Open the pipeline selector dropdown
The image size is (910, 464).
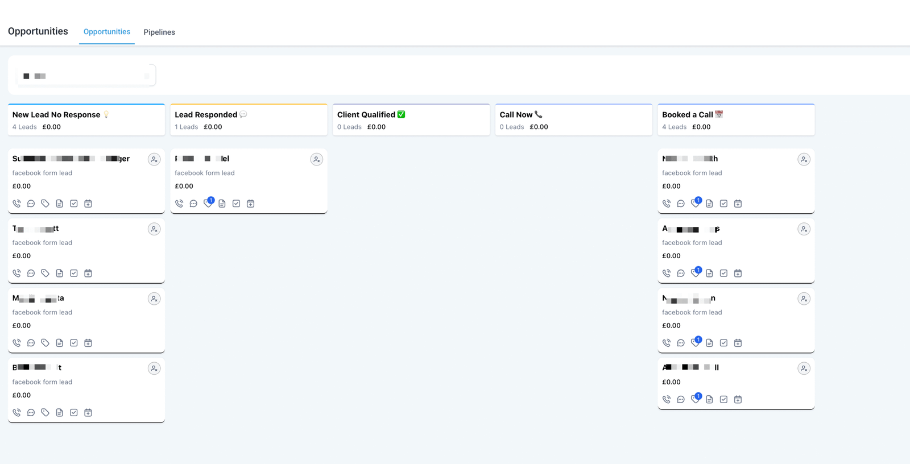click(x=85, y=76)
